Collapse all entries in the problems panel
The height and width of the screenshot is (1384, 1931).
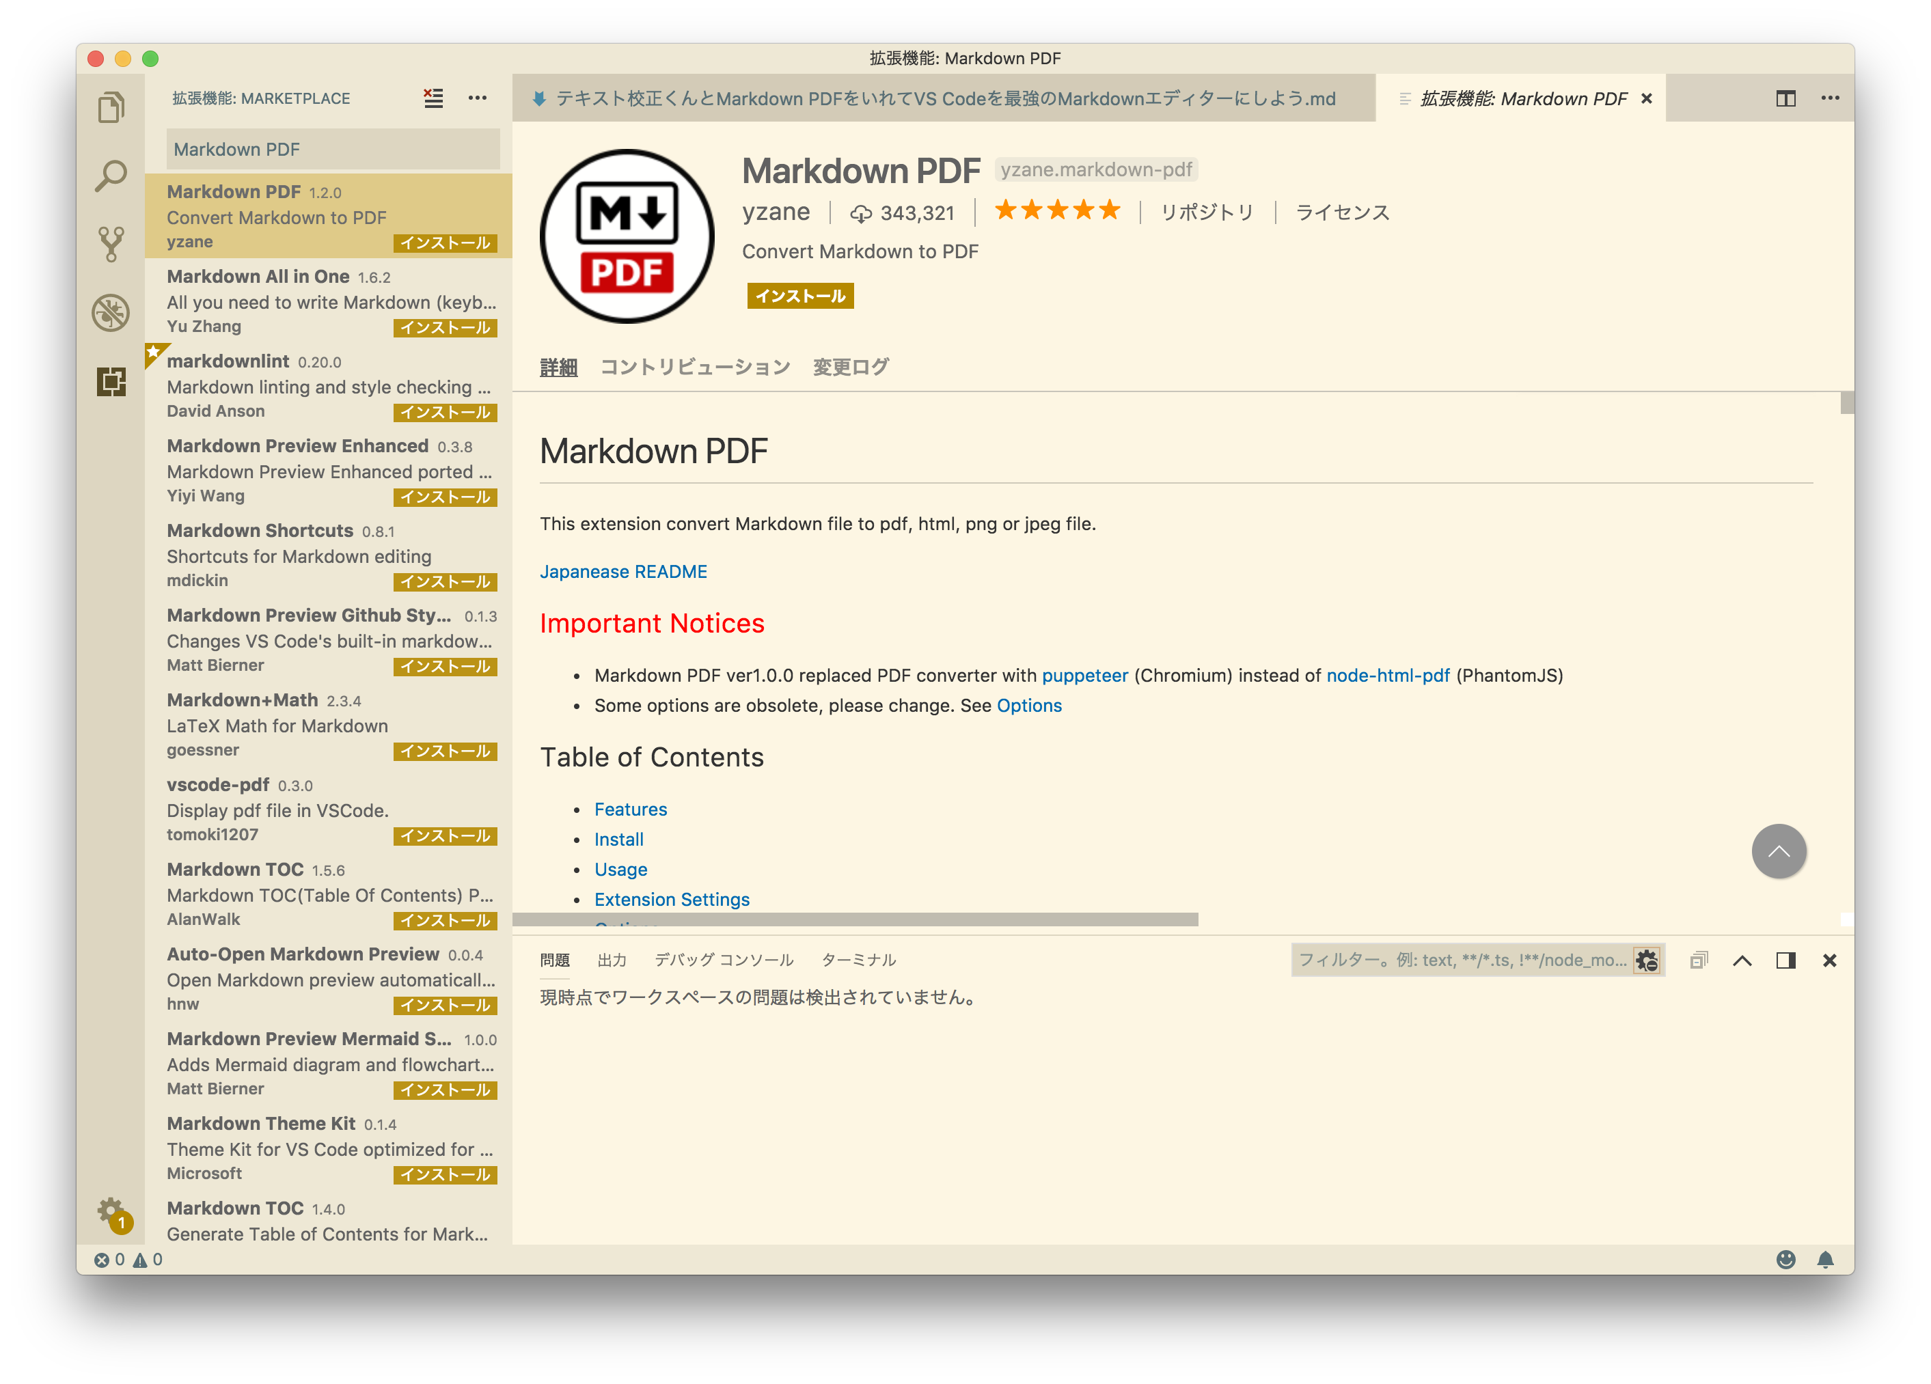[1699, 959]
